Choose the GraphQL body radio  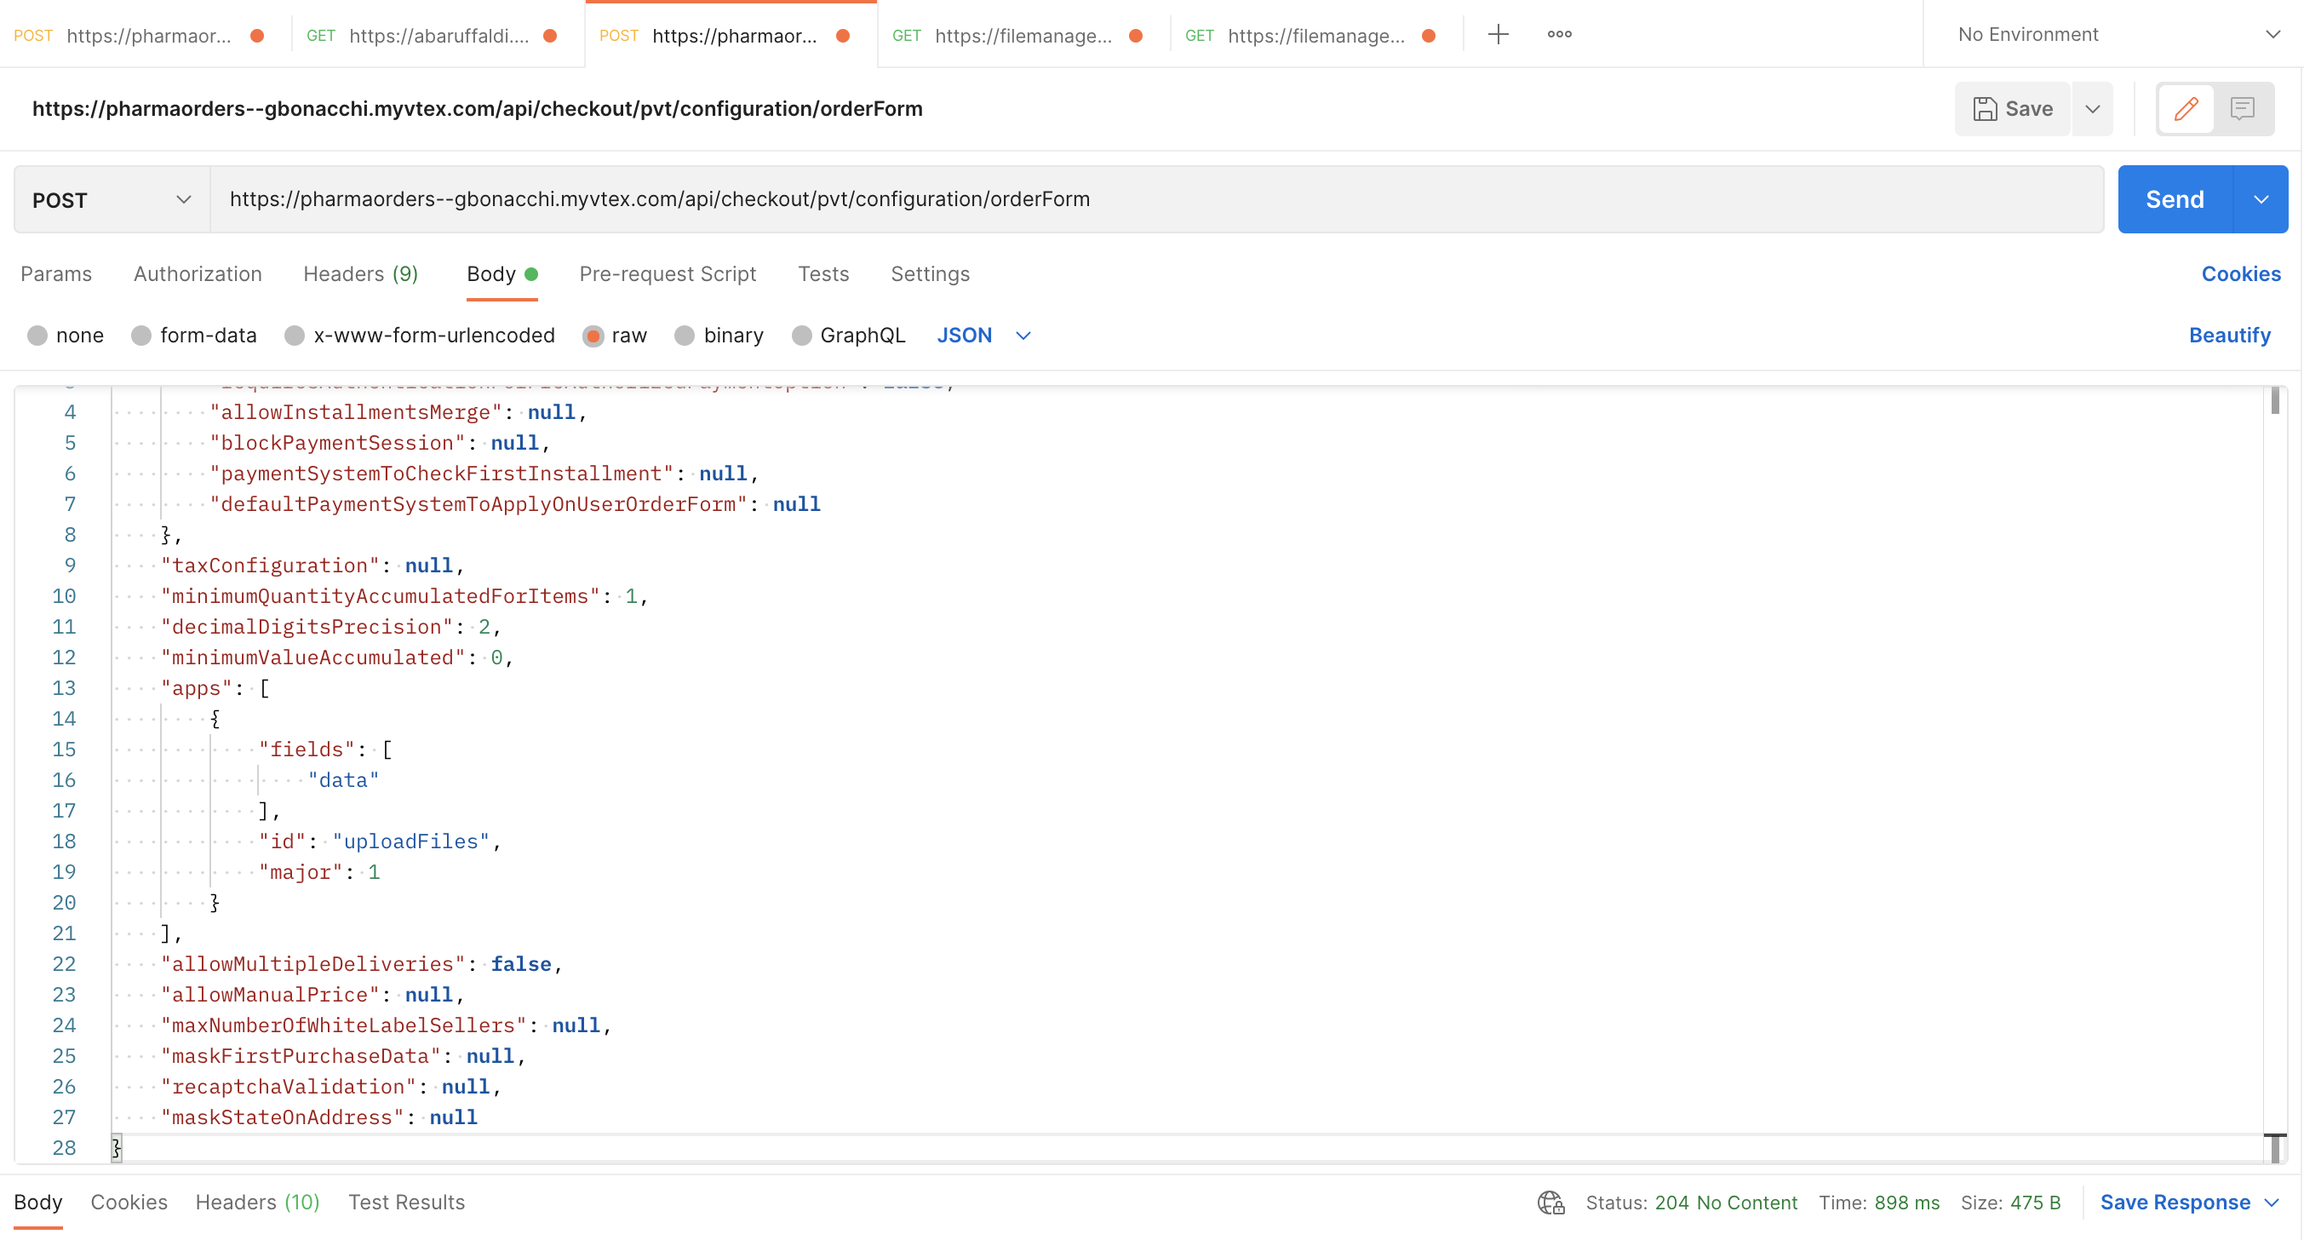801,336
